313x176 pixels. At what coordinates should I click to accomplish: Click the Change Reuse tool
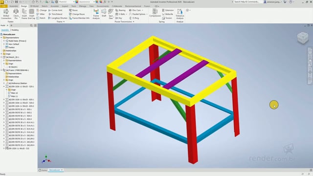(77, 14)
